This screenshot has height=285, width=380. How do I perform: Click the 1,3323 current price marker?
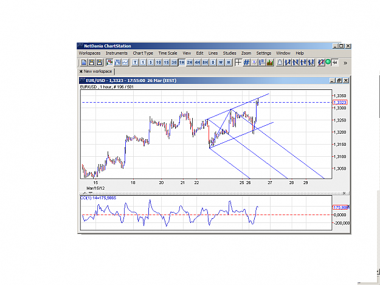[x=340, y=103]
